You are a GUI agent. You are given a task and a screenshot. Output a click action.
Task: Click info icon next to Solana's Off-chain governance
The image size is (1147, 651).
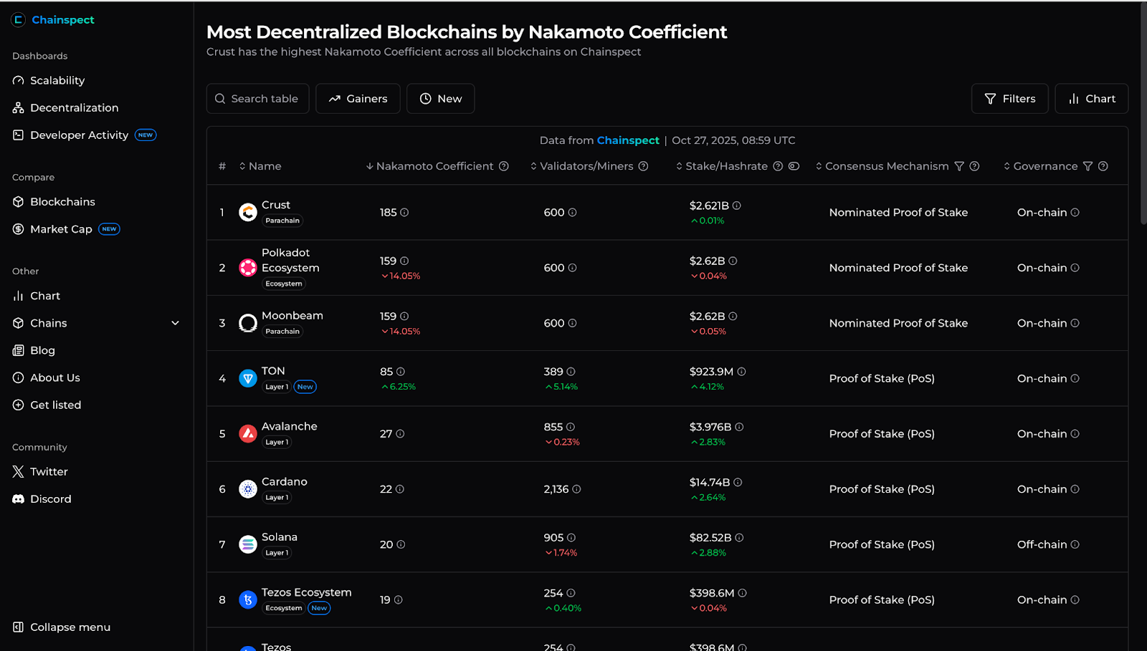coord(1075,545)
